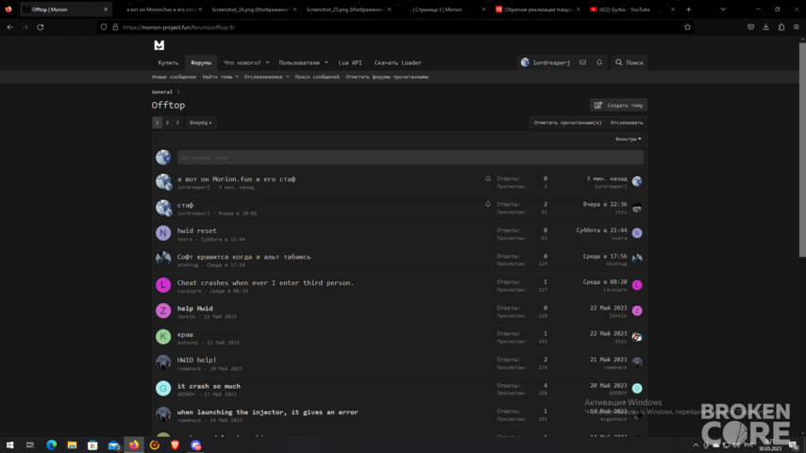Open the inbox envelope icon

click(582, 62)
